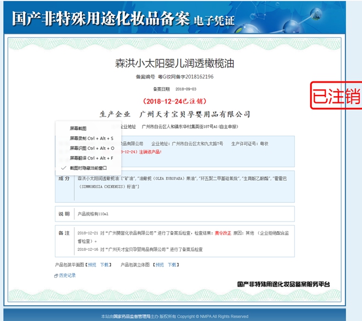Viewport: 362px width, 321px height.
Task: Click 产品规格有110ml text
Action: point(93,214)
